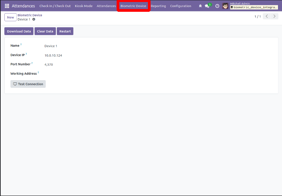
Task: Click the Download Data button
Action: pos(19,31)
